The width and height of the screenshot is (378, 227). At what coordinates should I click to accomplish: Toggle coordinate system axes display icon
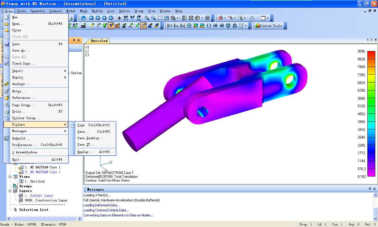point(131,26)
